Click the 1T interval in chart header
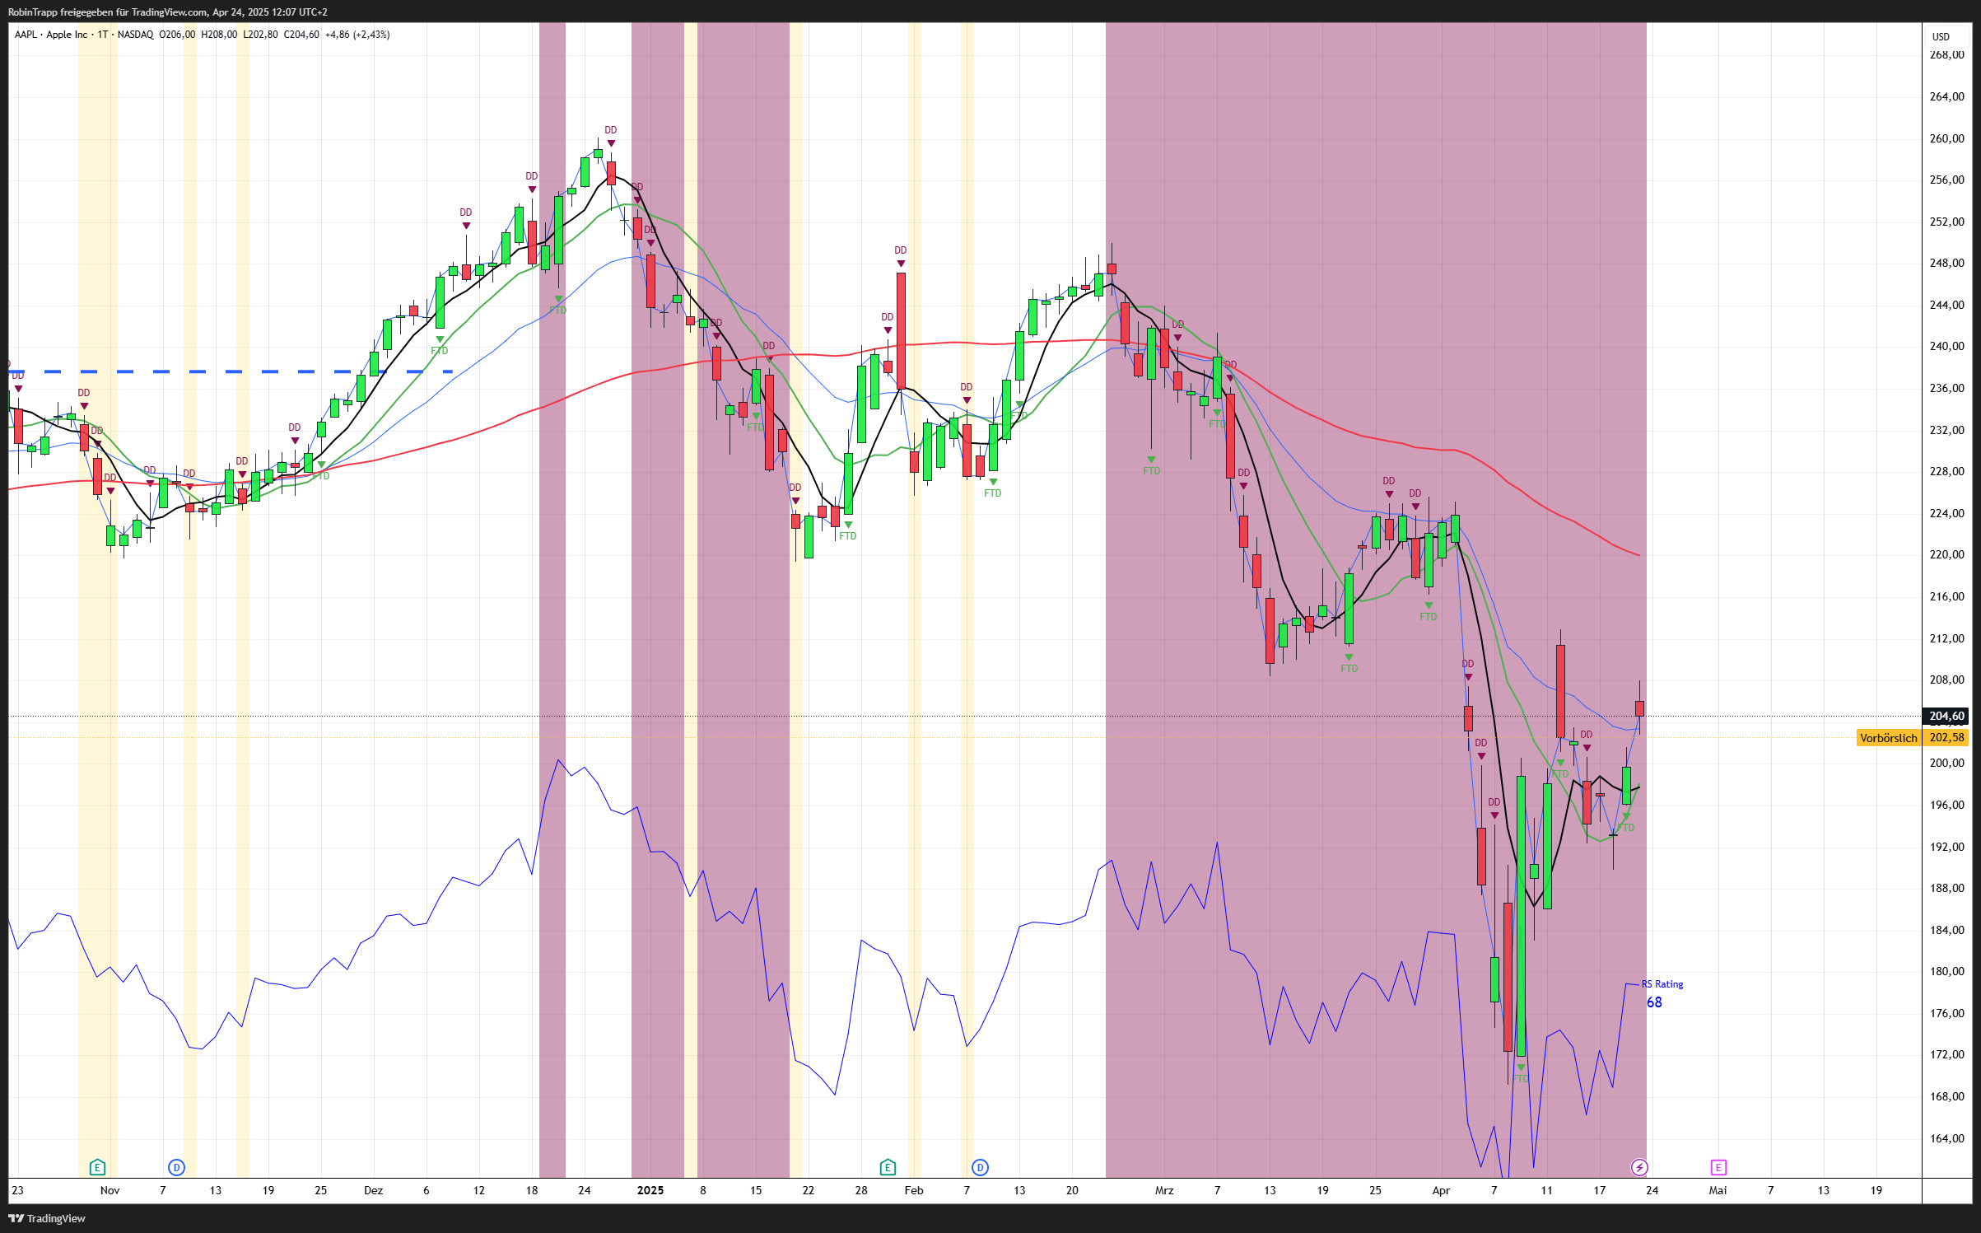 tap(103, 35)
